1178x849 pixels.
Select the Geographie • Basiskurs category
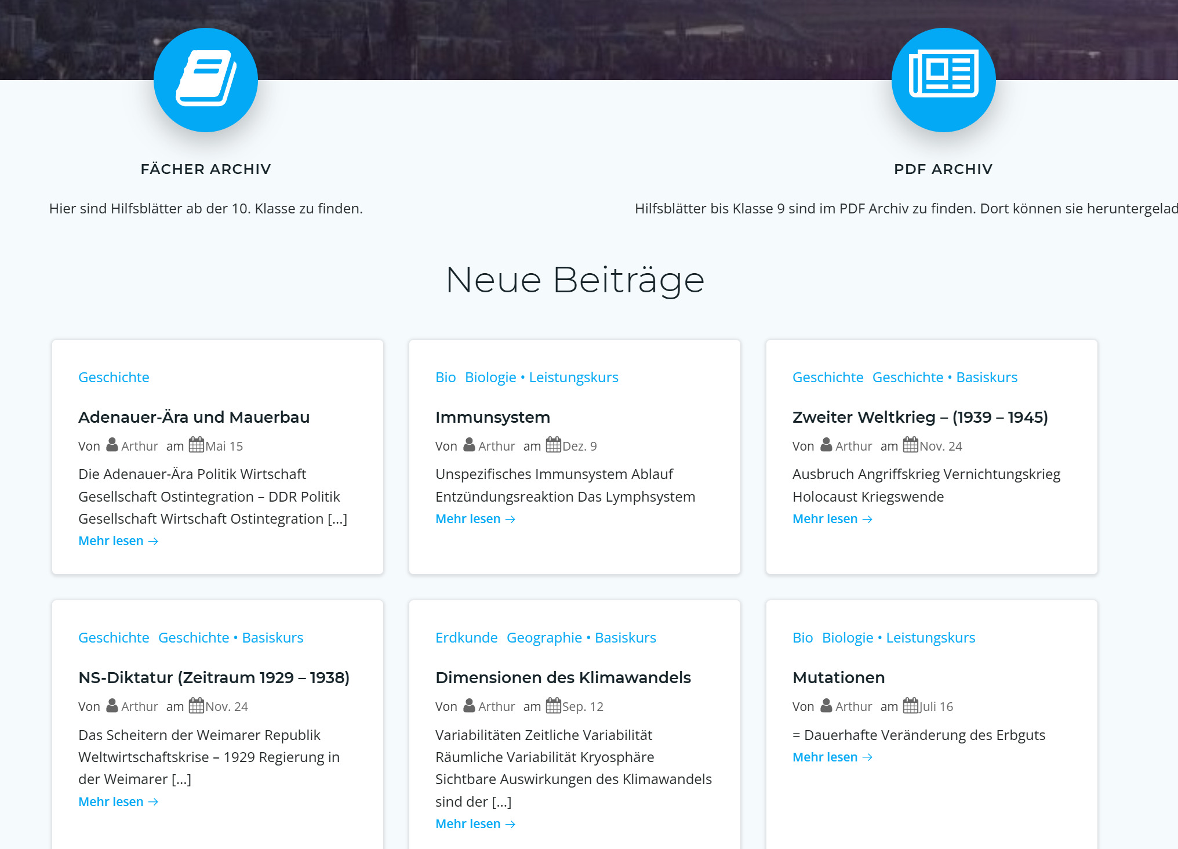581,637
